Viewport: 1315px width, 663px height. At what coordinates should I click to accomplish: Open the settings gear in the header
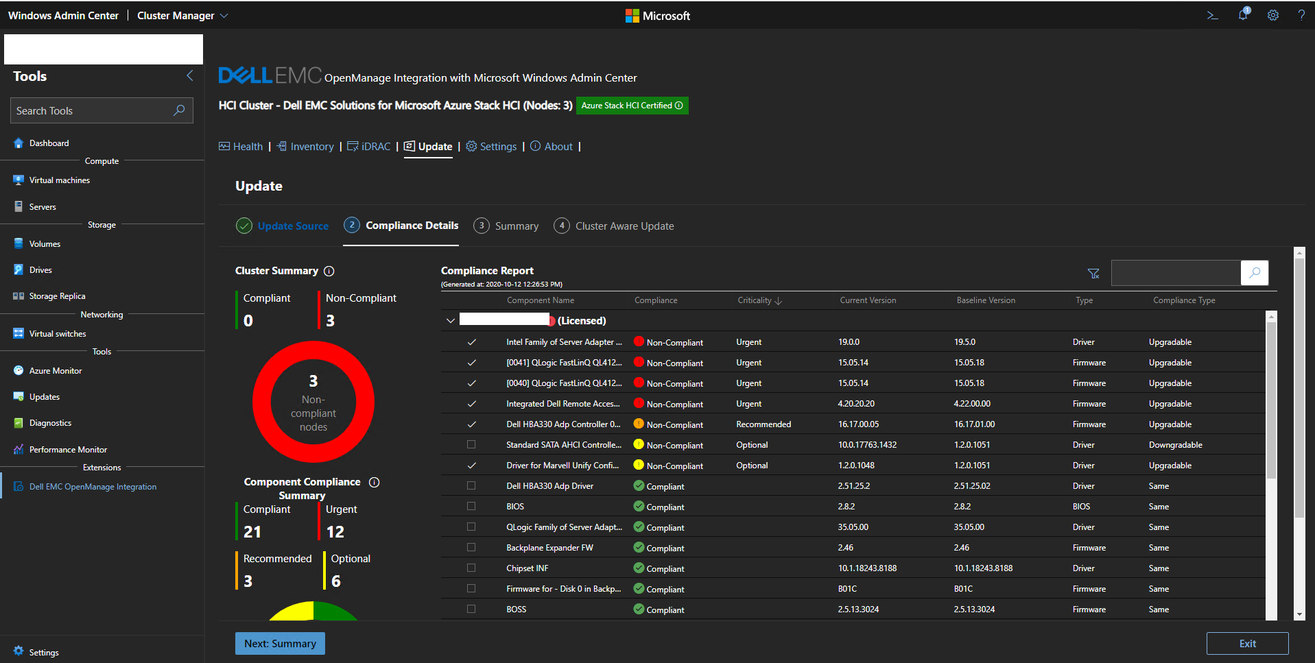click(1273, 15)
